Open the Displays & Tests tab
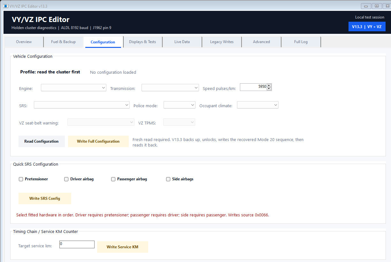The image size is (391, 262). coord(142,42)
